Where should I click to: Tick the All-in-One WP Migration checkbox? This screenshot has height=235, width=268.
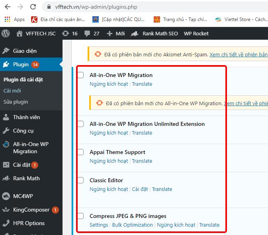tap(80, 75)
